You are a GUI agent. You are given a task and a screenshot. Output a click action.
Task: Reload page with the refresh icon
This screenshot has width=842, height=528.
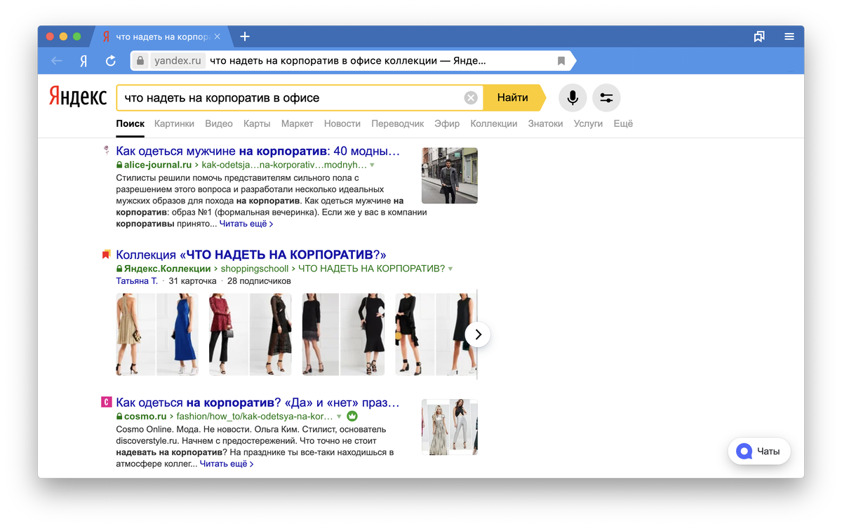click(110, 61)
